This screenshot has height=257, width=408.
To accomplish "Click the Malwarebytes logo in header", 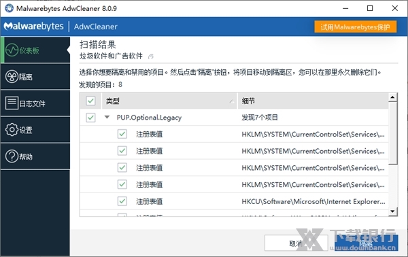I will pos(33,27).
